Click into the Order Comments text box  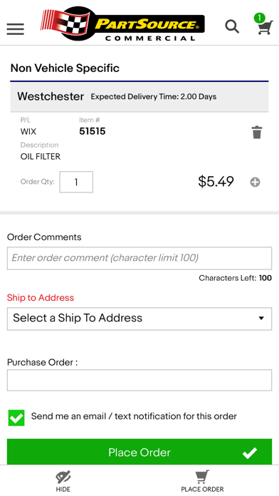tap(139, 258)
